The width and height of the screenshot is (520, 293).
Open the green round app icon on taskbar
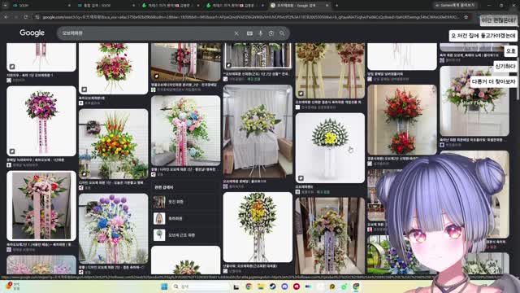tap(344, 286)
